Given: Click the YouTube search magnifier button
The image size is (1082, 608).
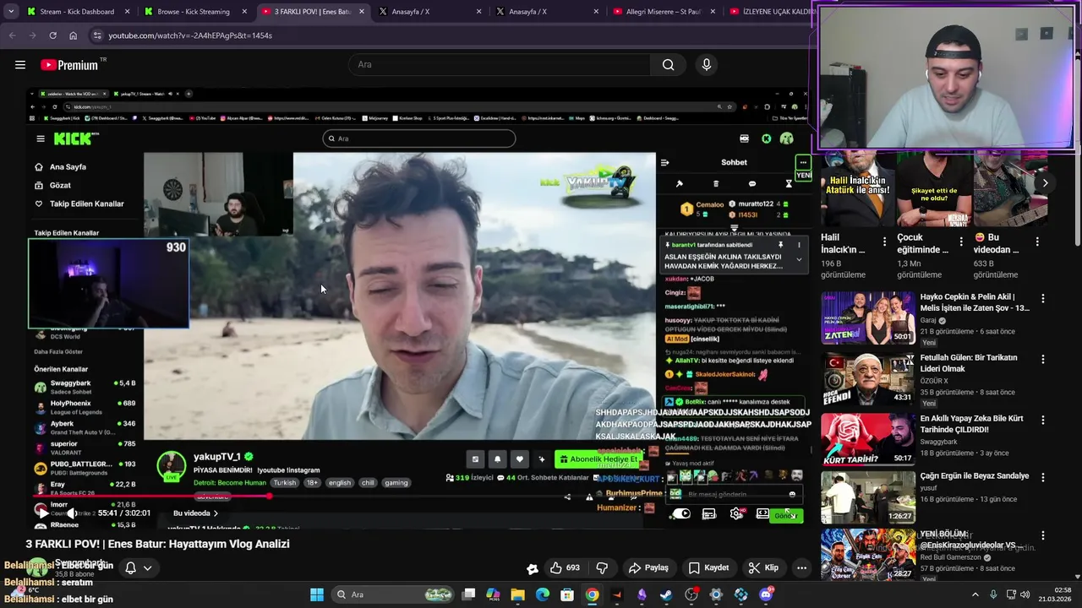Looking at the screenshot, I should click(668, 64).
